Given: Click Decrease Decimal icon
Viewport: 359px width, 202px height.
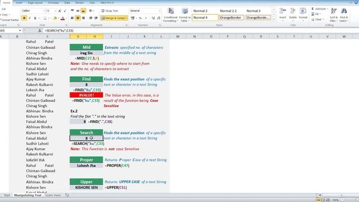Looking at the screenshot, I should point(158,18).
